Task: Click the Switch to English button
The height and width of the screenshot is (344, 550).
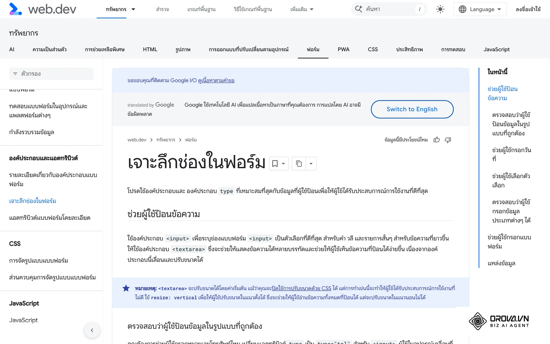Action: click(x=412, y=109)
